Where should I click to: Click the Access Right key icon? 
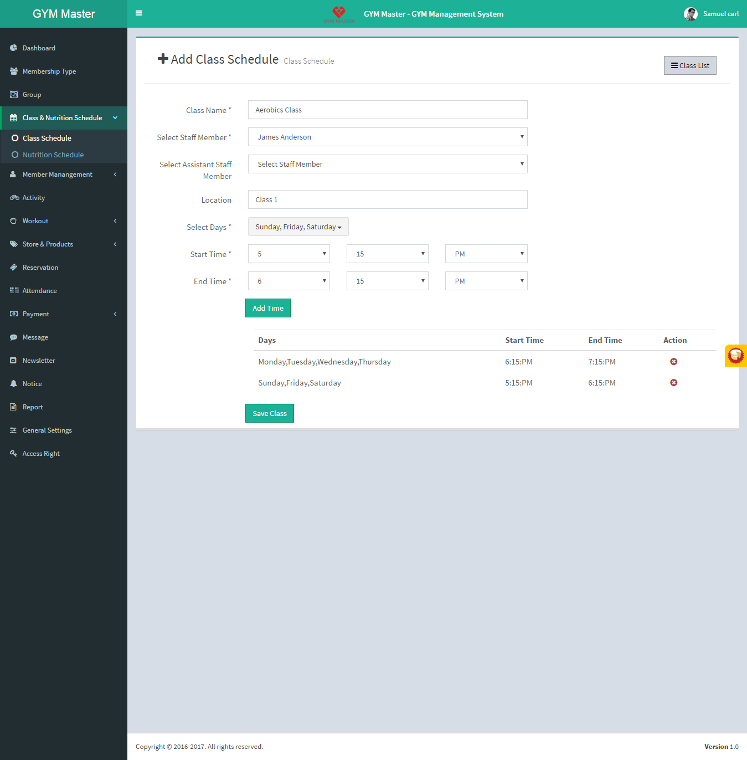click(13, 454)
